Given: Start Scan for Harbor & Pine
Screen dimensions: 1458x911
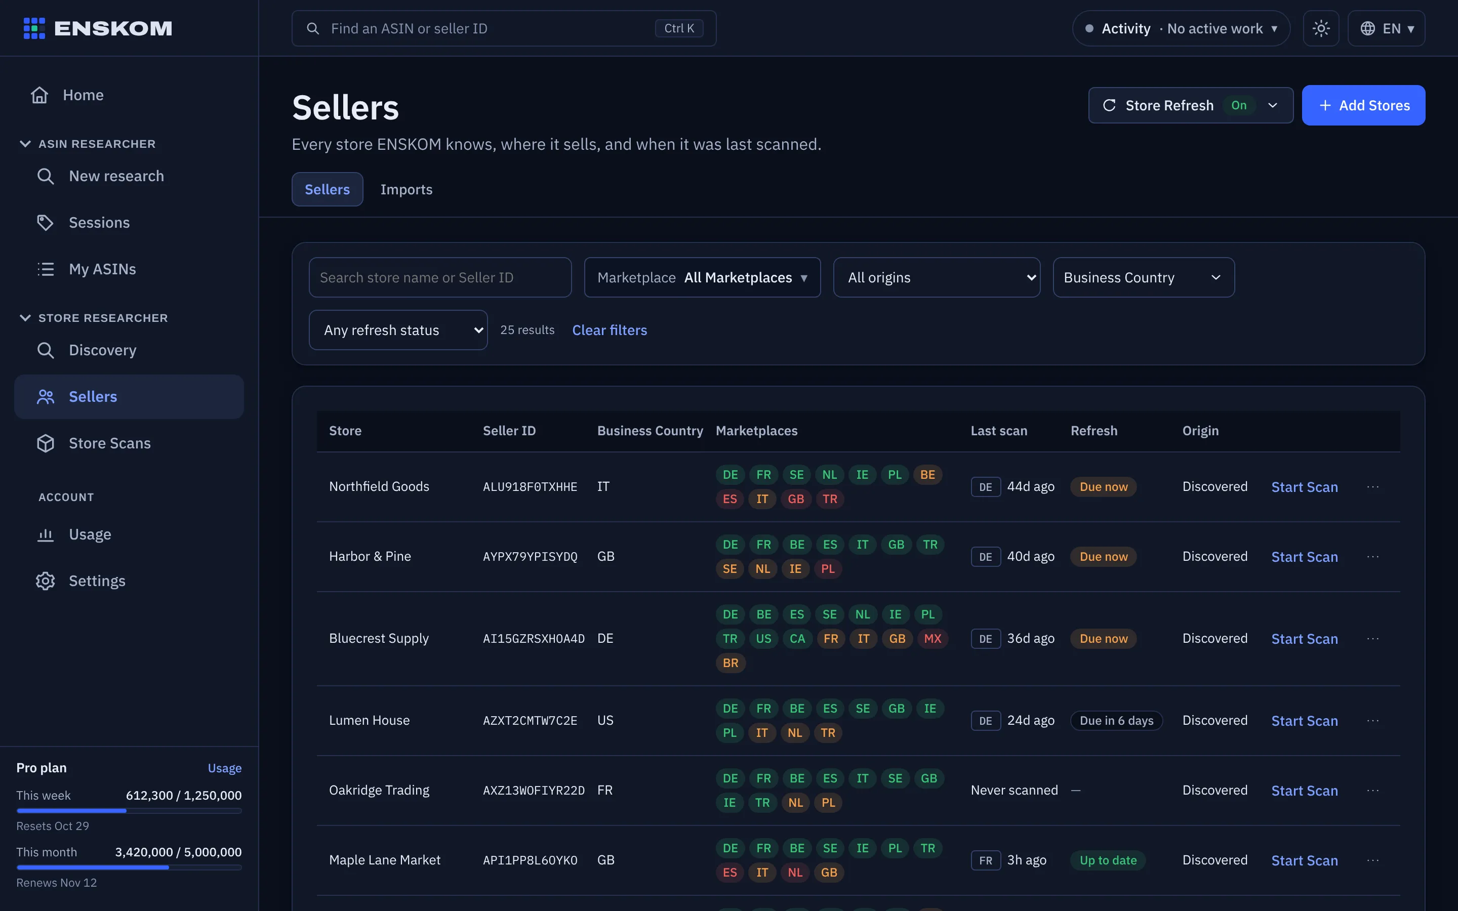Looking at the screenshot, I should pos(1305,557).
